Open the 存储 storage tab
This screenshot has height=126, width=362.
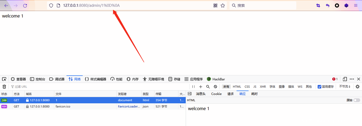tap(174, 79)
